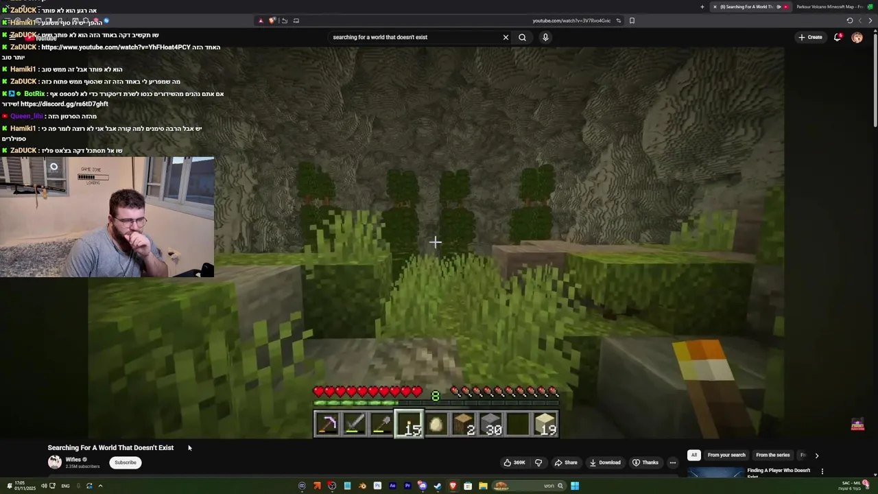Reload the page
Image resolution: width=878 pixels, height=494 pixels.
pos(849,21)
